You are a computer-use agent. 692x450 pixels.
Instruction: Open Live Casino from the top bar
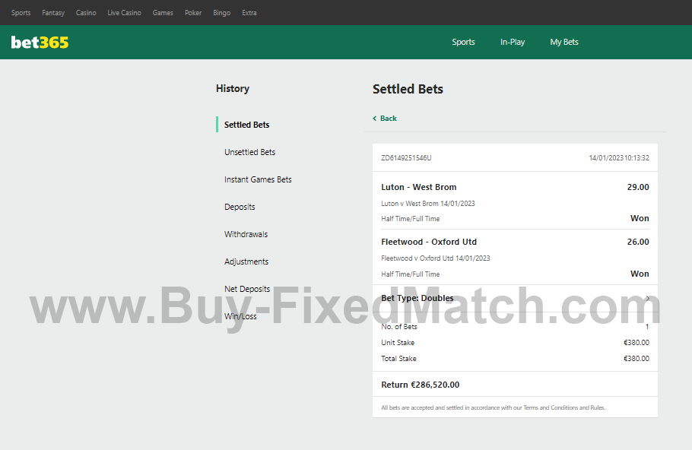click(x=124, y=13)
